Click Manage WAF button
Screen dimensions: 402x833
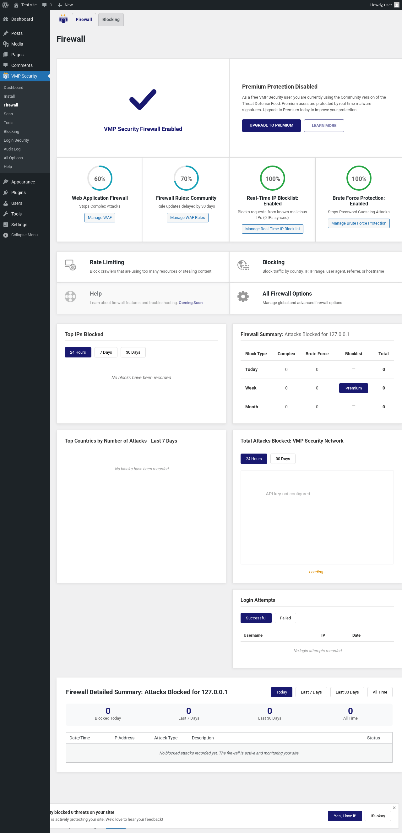(x=100, y=218)
